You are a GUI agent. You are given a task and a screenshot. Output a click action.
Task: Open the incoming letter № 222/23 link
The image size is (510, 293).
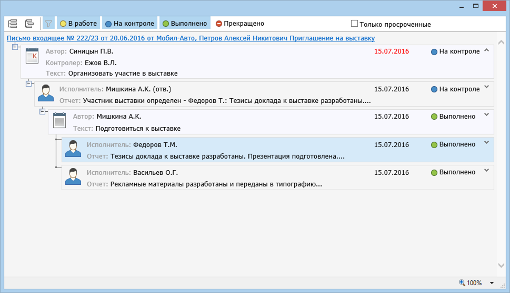191,38
